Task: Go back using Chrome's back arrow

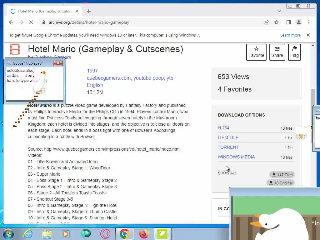Action: pyautogui.click(x=11, y=22)
